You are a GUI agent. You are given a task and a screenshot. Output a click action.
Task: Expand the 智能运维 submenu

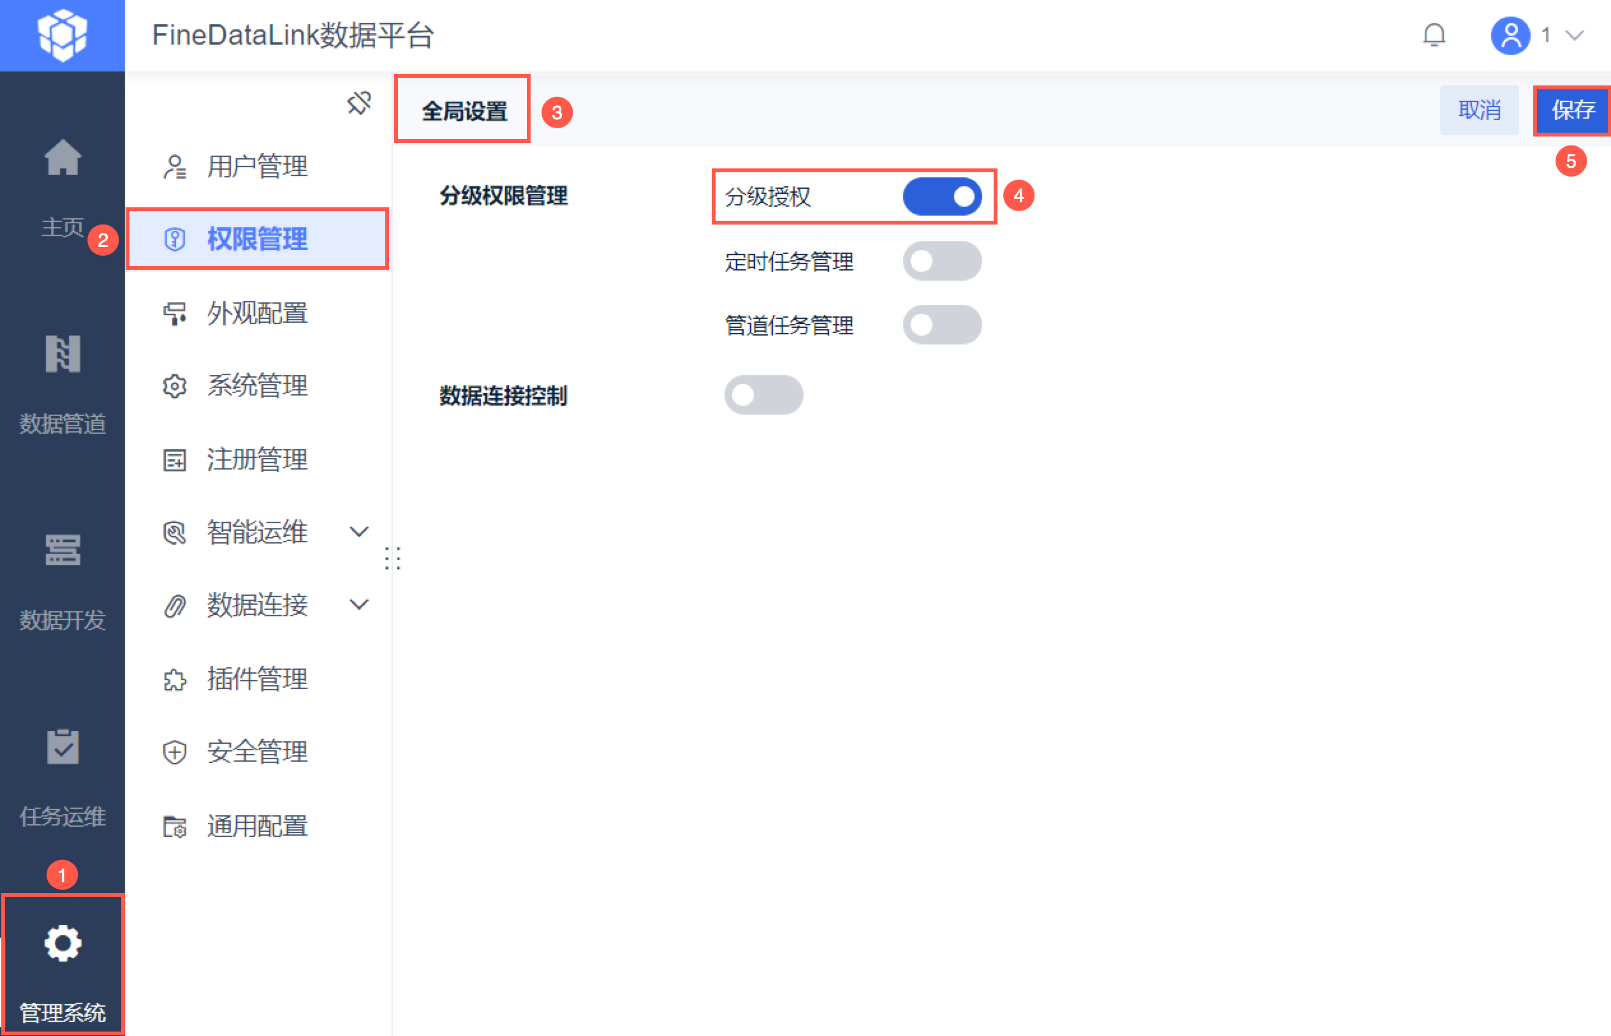359,532
